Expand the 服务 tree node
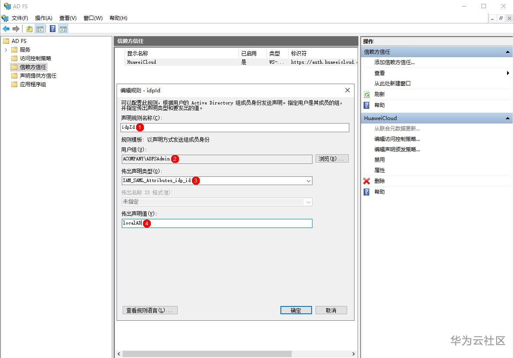 6,50
